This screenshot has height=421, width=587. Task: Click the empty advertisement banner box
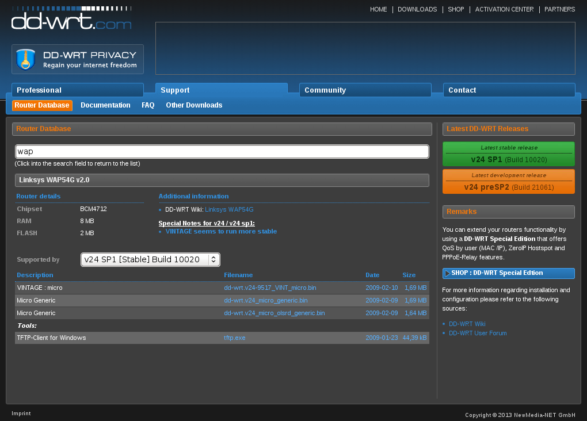click(365, 48)
